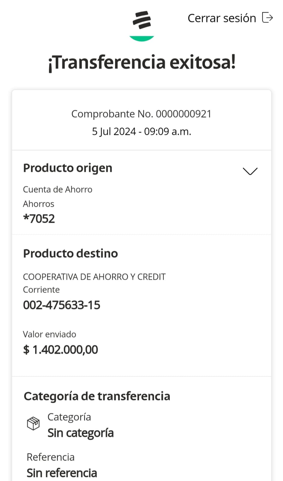Click the Cerrar sesión link

(x=222, y=18)
